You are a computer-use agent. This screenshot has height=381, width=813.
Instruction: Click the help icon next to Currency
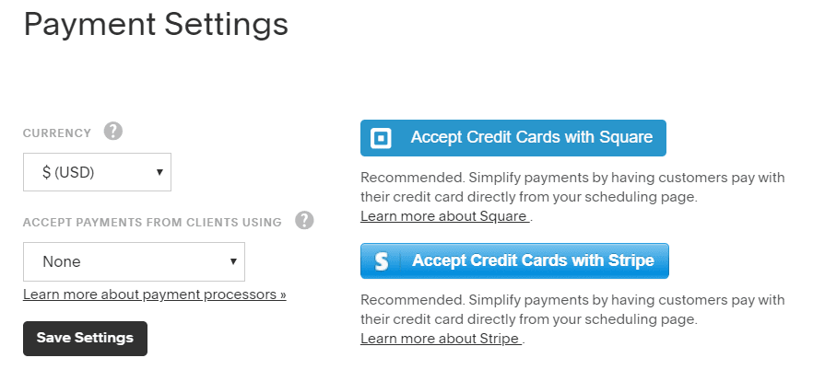click(113, 132)
